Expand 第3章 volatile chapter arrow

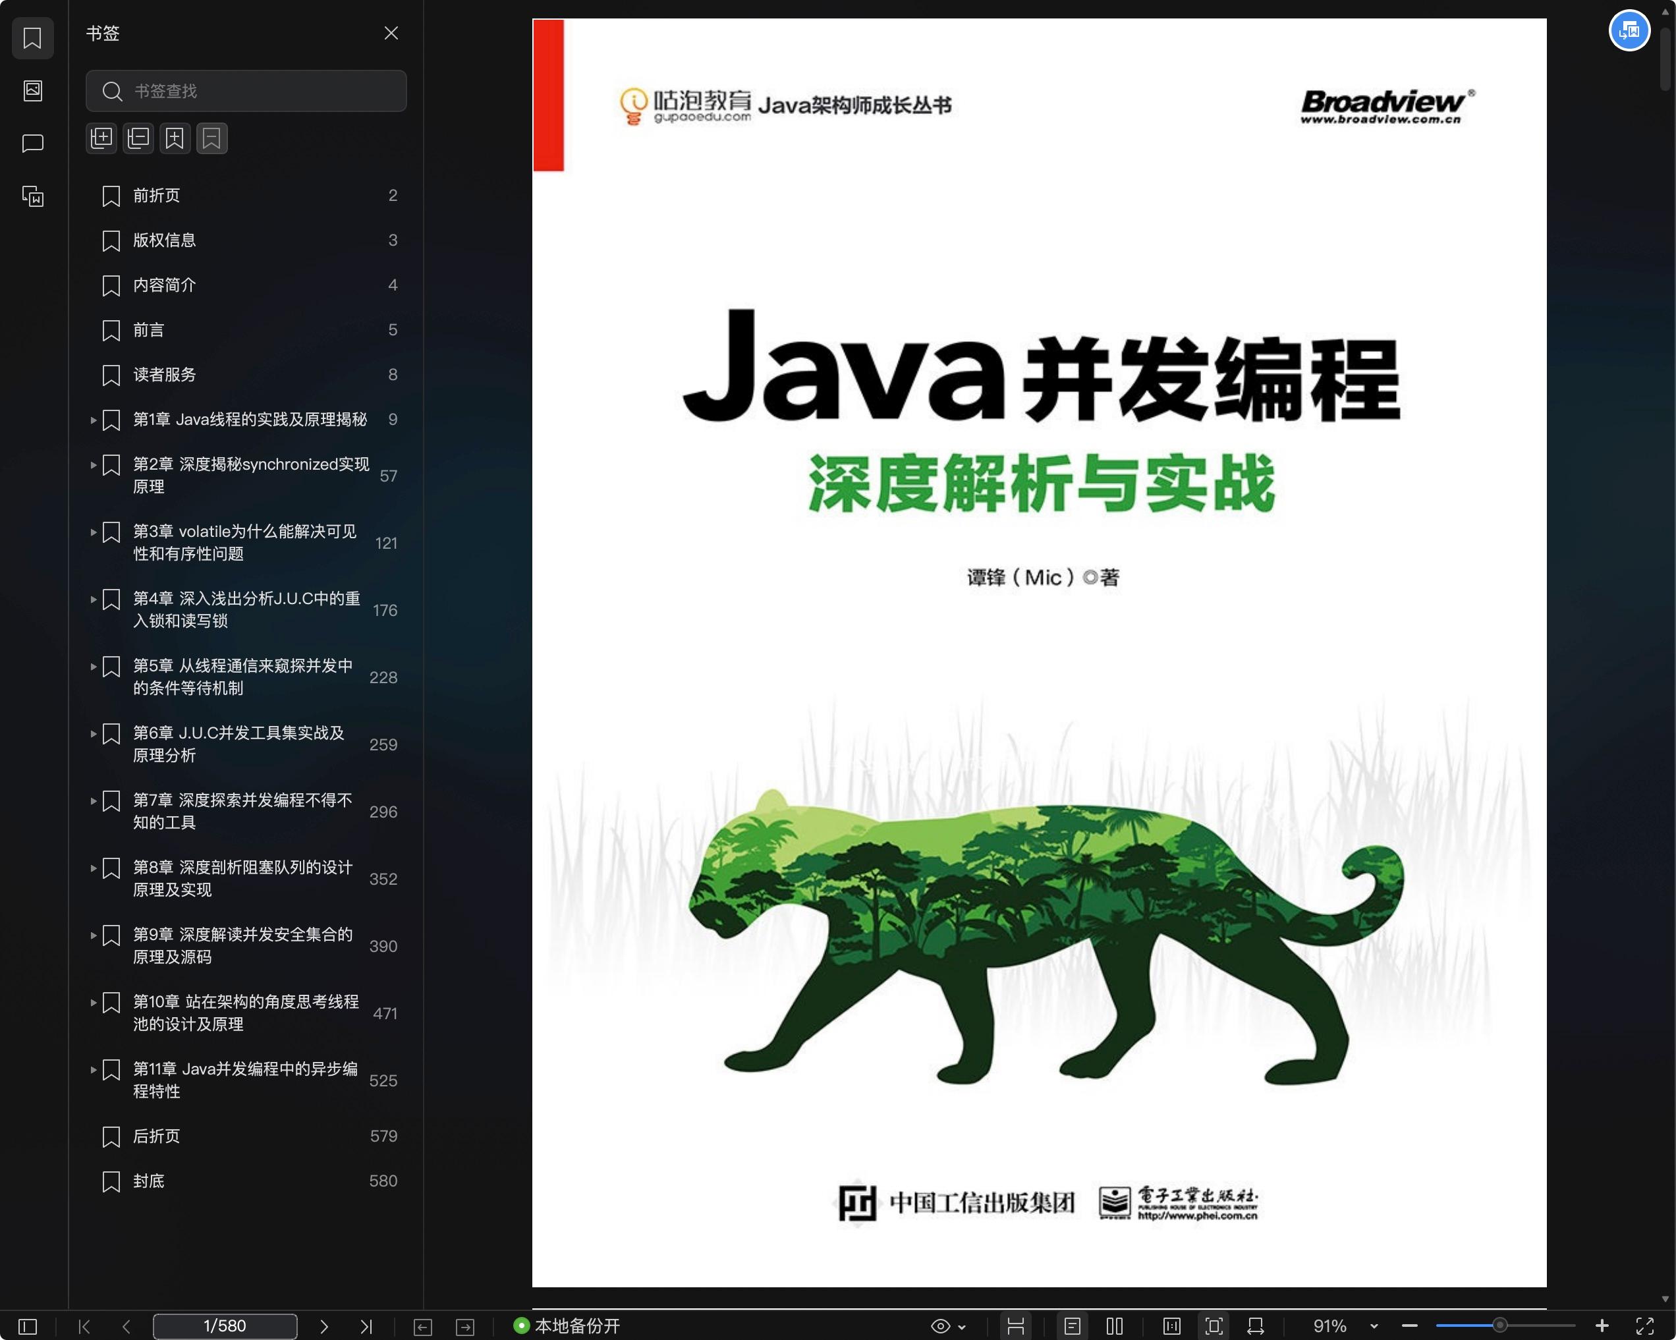pos(94,532)
